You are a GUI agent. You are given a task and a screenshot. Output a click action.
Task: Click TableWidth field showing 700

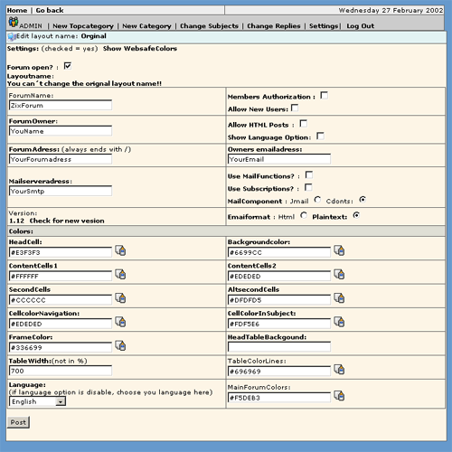coord(61,371)
